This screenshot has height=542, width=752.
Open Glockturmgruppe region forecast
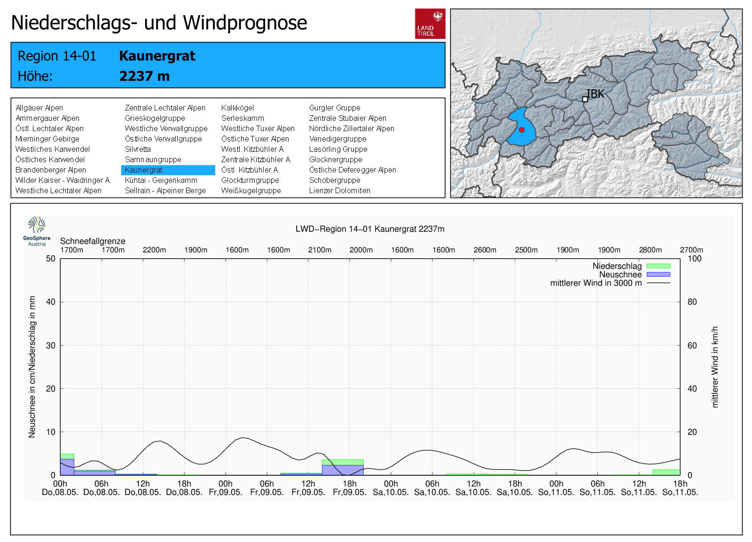pyautogui.click(x=250, y=180)
